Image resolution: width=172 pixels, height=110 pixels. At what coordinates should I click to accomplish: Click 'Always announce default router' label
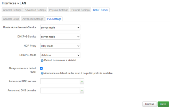pyautogui.click(x=22, y=70)
